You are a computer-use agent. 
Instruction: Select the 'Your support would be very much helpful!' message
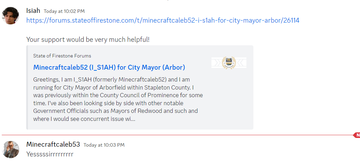(88, 40)
